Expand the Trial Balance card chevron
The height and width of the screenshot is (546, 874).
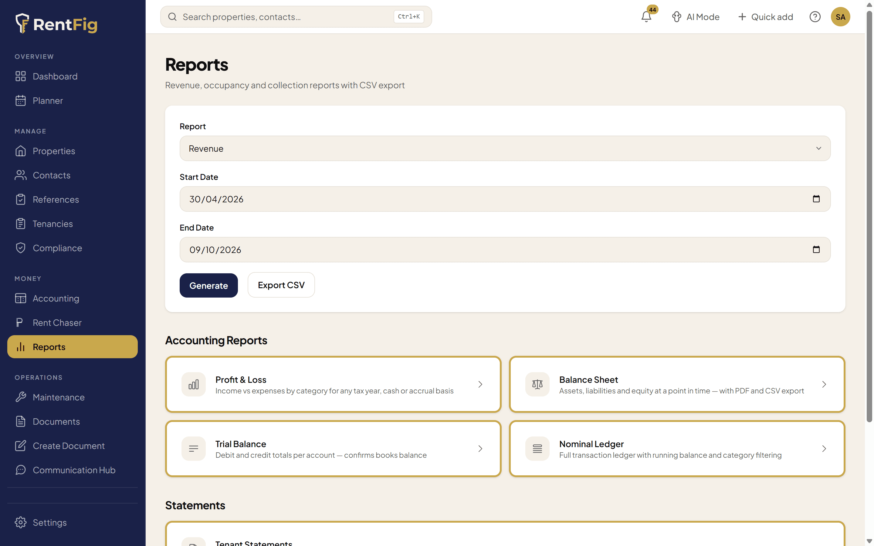(480, 449)
